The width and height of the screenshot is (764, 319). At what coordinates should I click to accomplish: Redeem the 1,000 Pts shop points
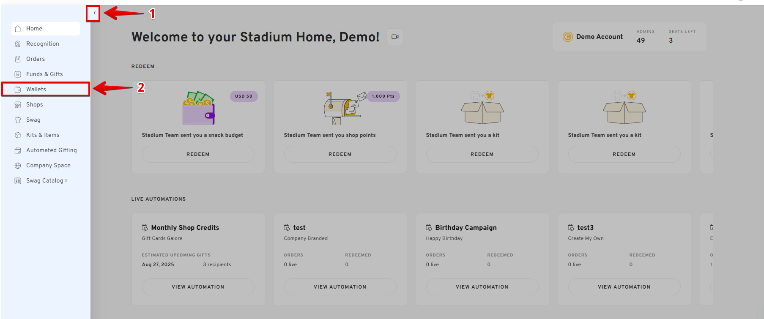point(340,154)
